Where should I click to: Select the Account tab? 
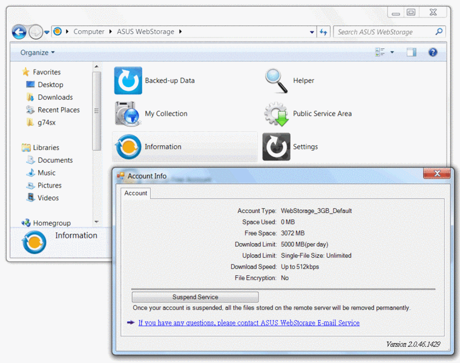tap(136, 193)
